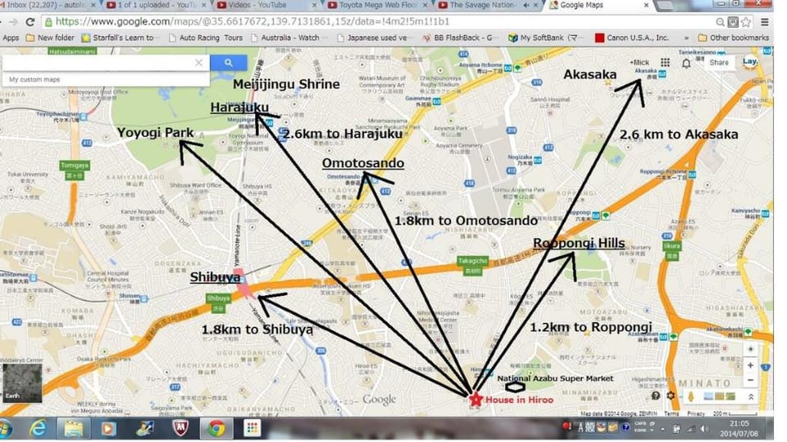The height and width of the screenshot is (442, 787).
Task: Open the Canon U.S.A., Inc. bookmark
Action: click(632, 38)
